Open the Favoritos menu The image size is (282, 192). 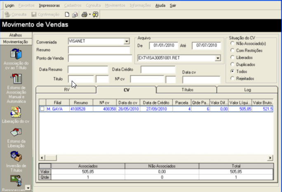pos(26,6)
